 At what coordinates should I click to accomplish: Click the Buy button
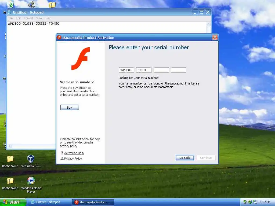(x=70, y=107)
